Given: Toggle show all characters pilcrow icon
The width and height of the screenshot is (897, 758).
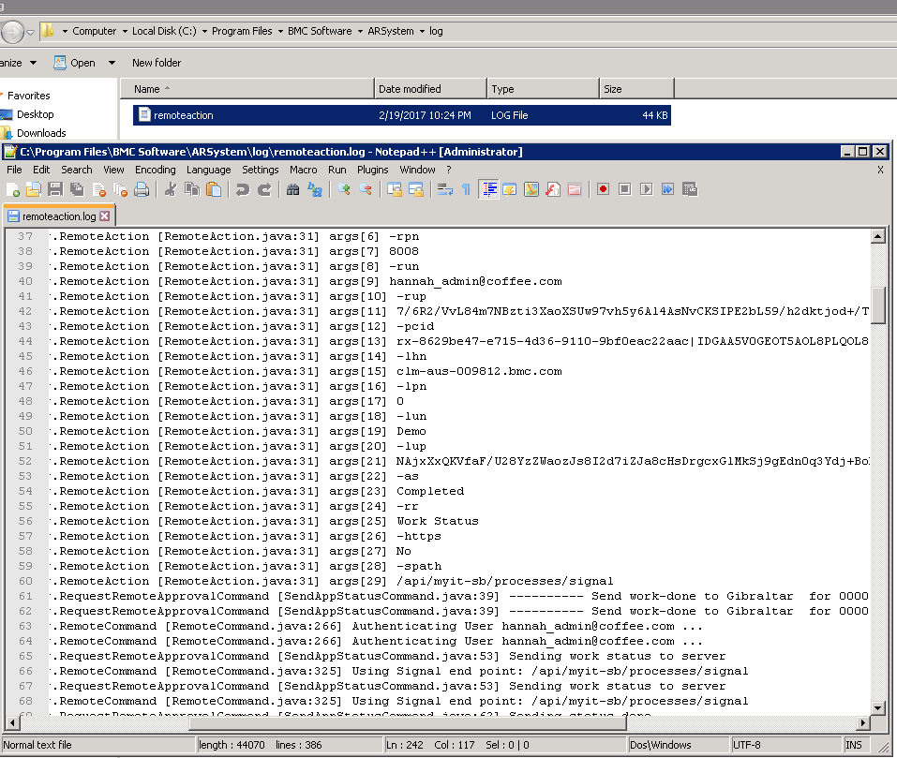Looking at the screenshot, I should 466,190.
